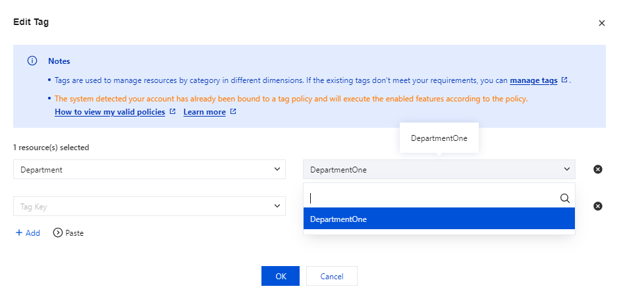Open How to view my valid policies
621x299 pixels.
109,112
